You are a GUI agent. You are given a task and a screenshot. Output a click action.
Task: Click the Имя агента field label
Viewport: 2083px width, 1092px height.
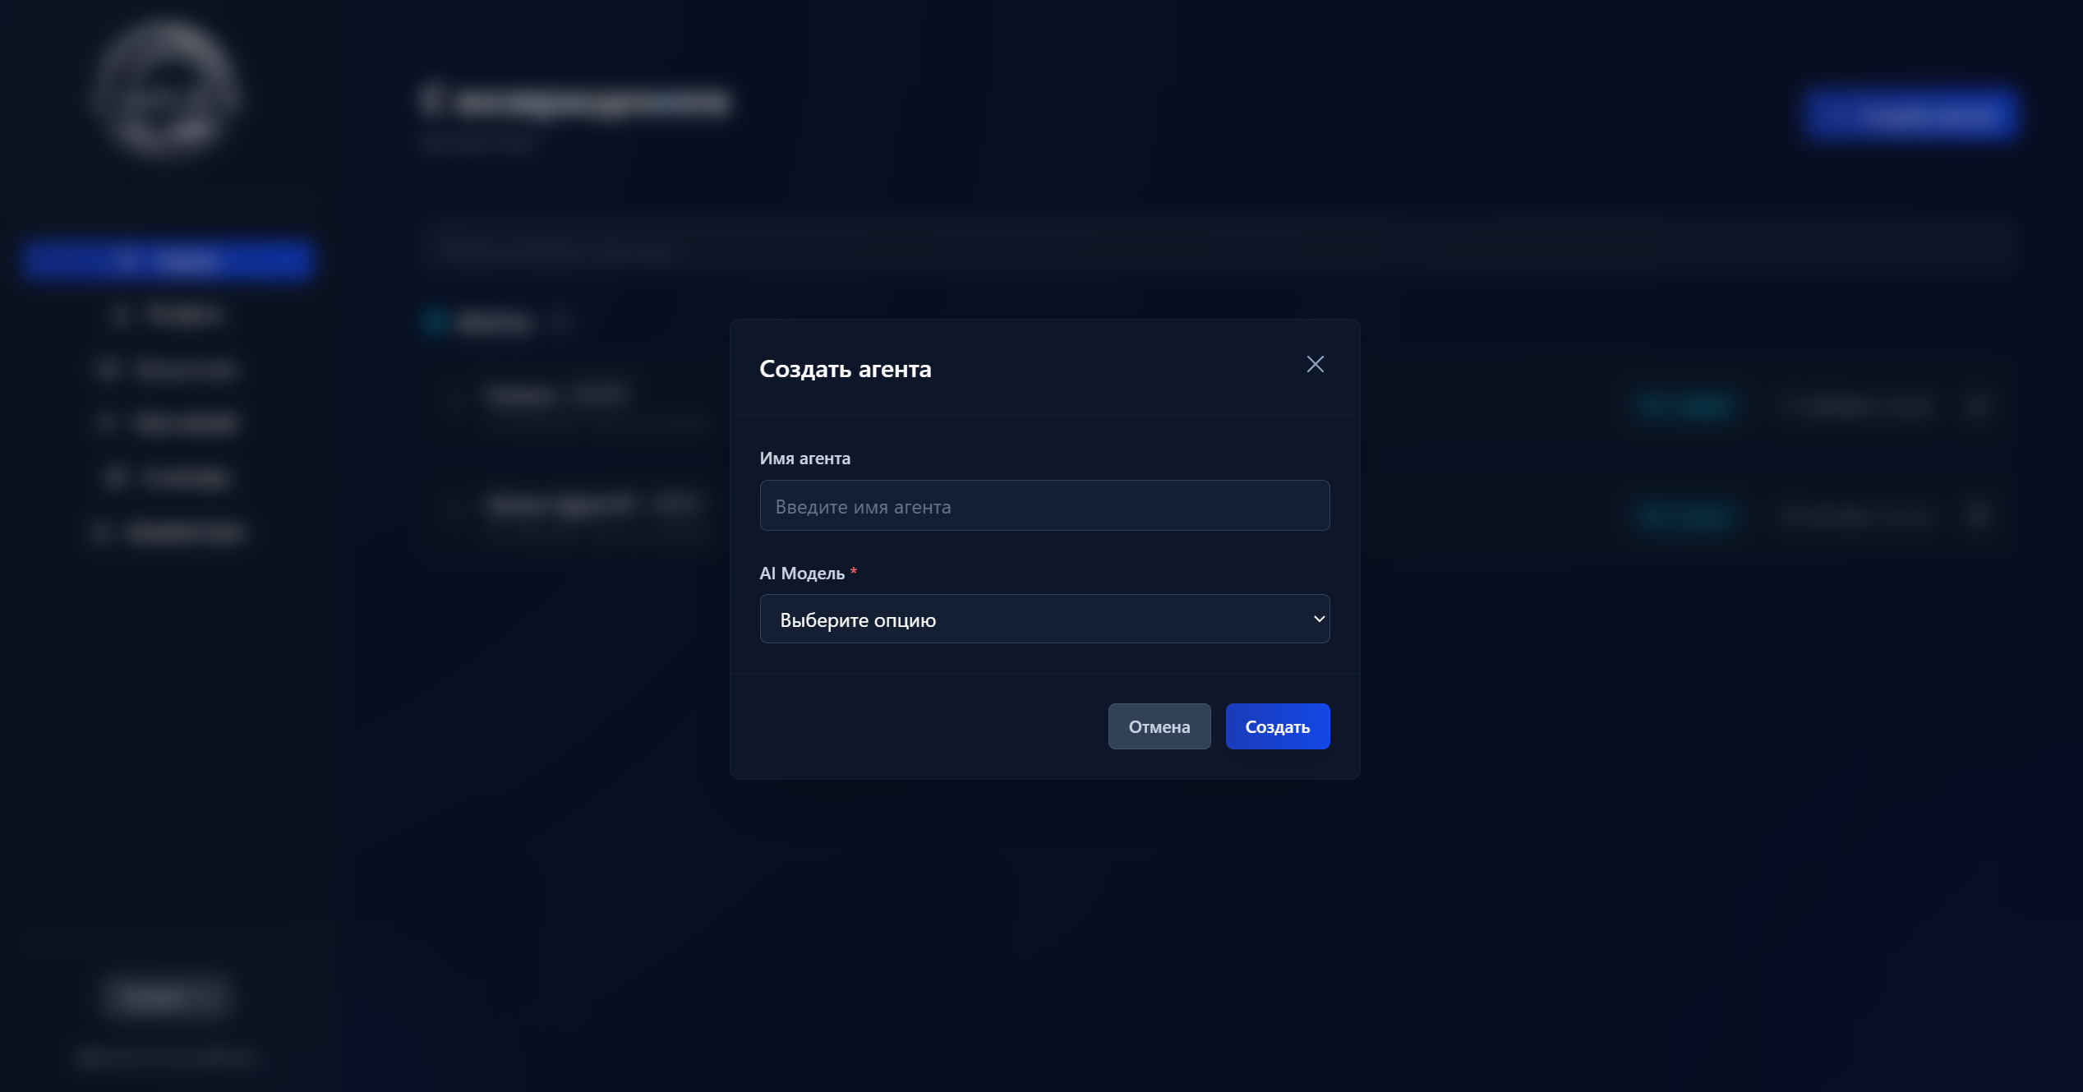tap(804, 458)
